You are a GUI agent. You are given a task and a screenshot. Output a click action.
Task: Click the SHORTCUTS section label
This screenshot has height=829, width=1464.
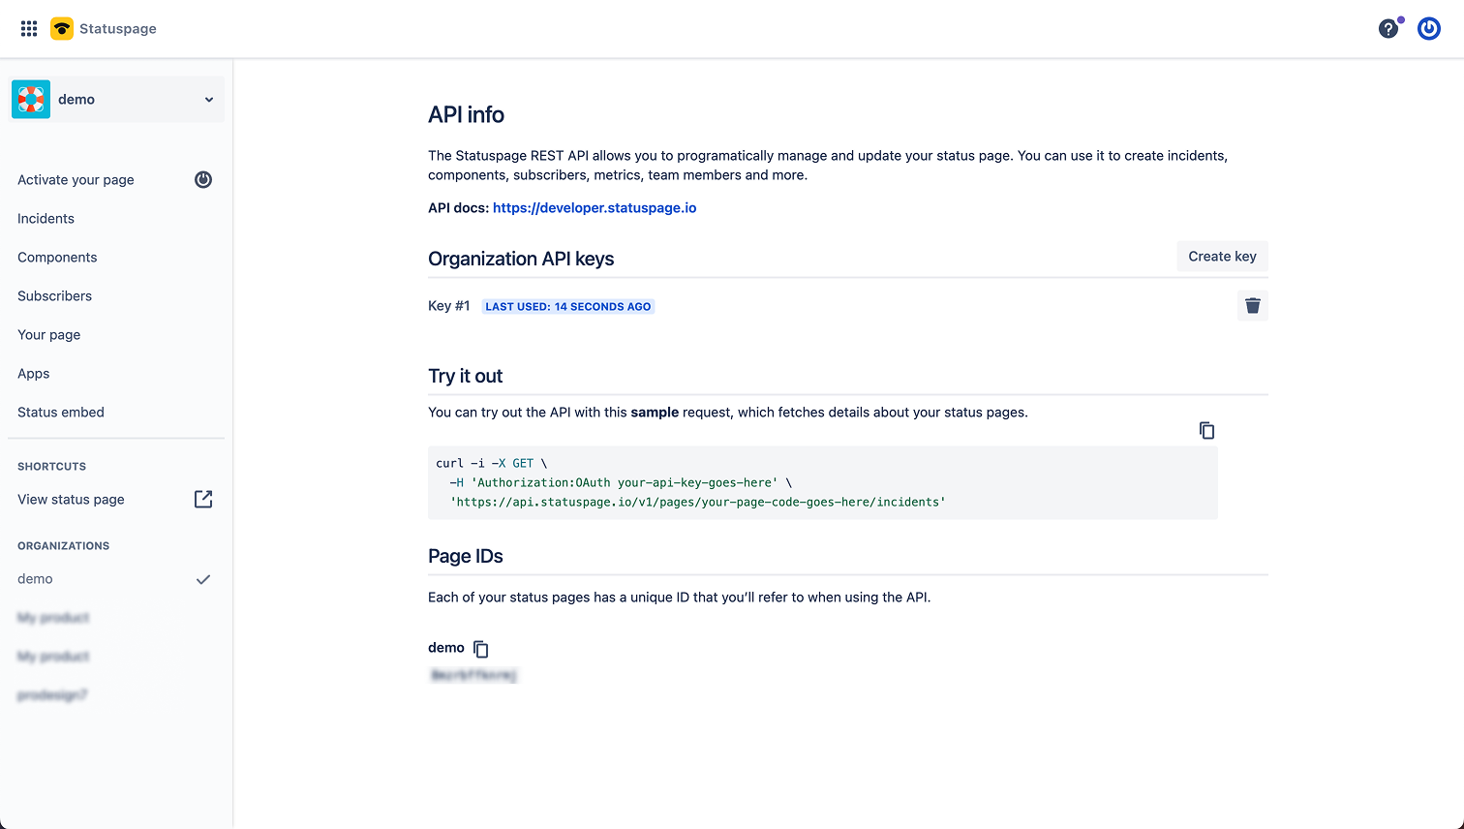[x=52, y=466]
